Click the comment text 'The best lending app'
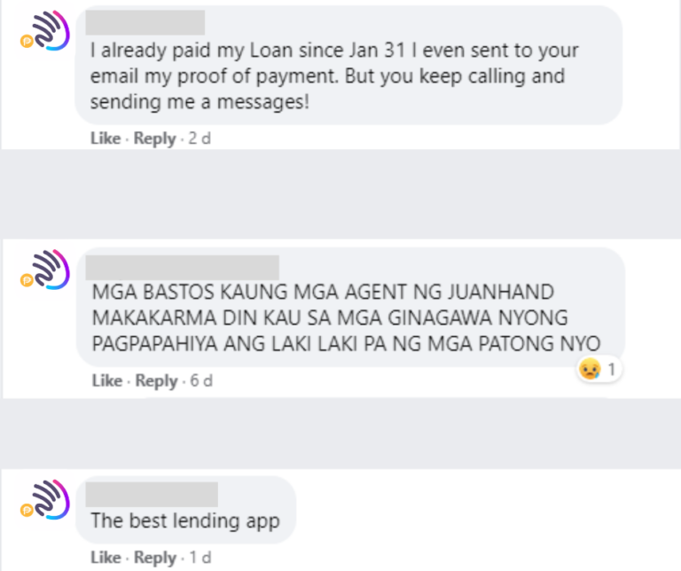The image size is (681, 571). 185,520
